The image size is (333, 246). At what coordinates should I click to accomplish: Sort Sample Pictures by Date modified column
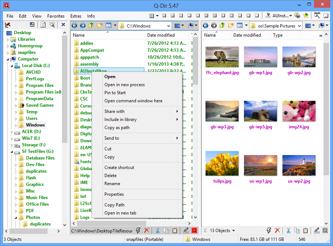(x=247, y=35)
